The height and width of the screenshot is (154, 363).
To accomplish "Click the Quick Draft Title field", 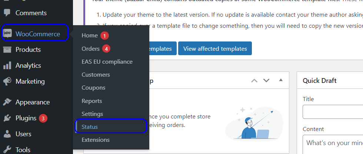I will (x=333, y=112).
